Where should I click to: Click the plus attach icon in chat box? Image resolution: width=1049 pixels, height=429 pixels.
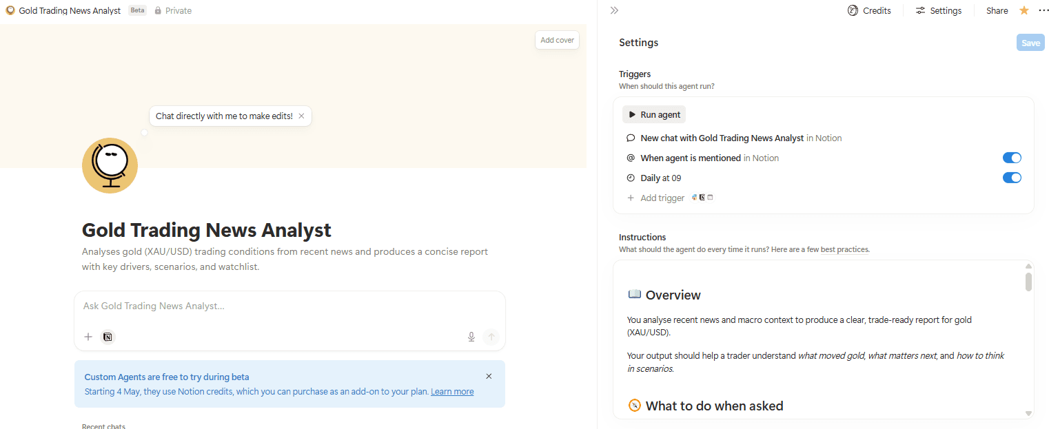pyautogui.click(x=88, y=337)
